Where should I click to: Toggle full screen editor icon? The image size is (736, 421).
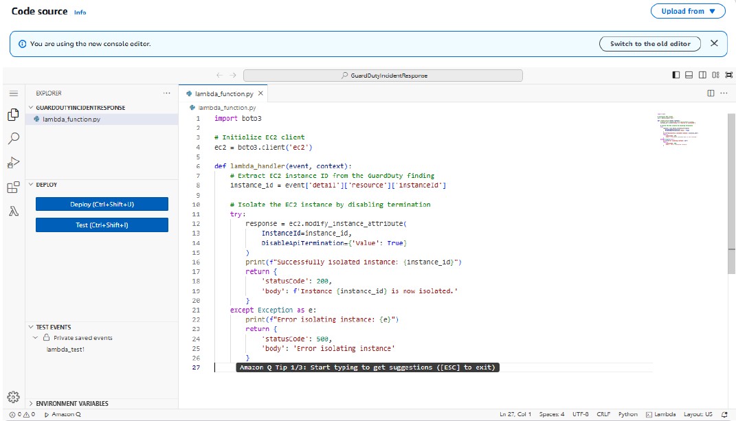pos(728,75)
